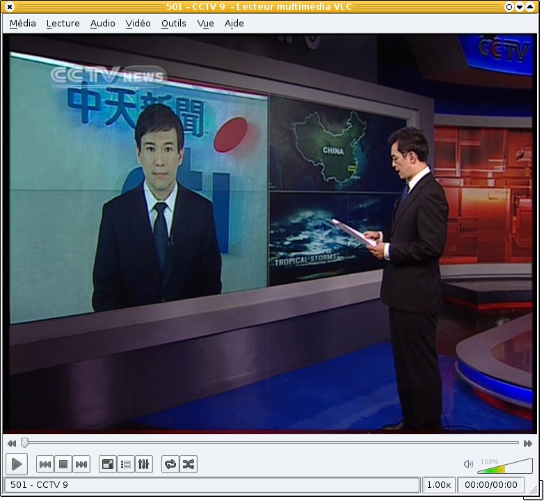Screen dimensions: 544x501
Task: Toggle shuffle random playback
Action: coord(189,464)
